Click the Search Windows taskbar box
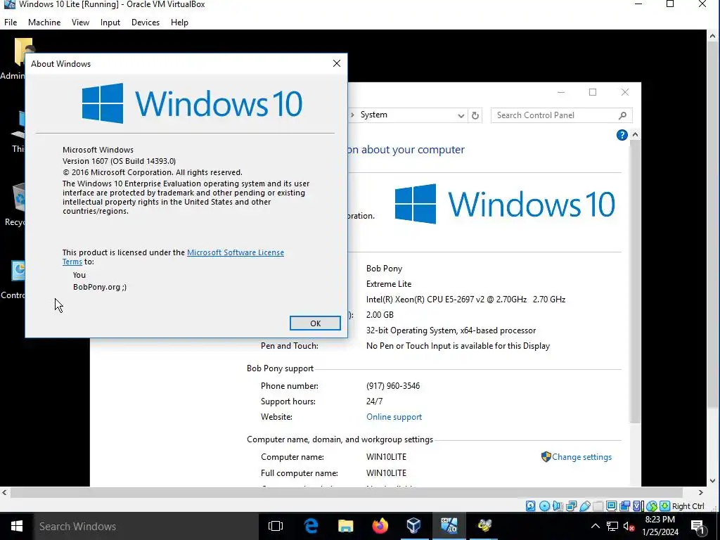Viewport: 720px width, 540px height. pos(145,526)
